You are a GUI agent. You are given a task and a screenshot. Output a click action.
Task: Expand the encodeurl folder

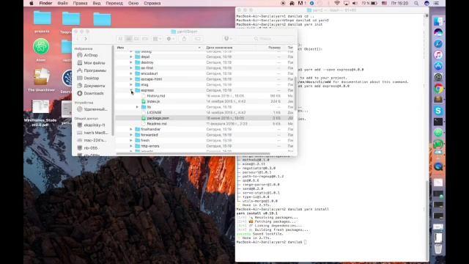(130, 73)
